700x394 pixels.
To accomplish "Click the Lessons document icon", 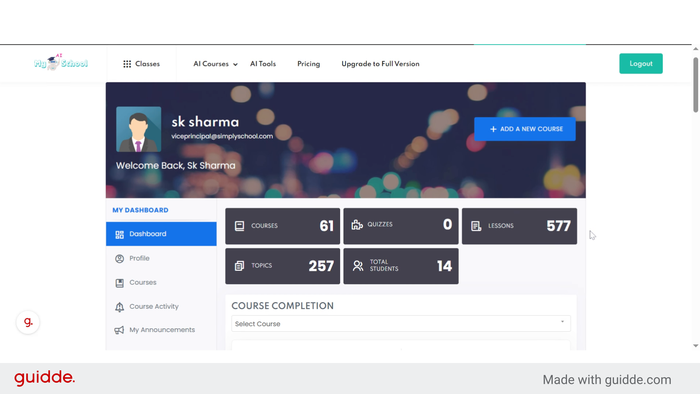I will pyautogui.click(x=476, y=226).
